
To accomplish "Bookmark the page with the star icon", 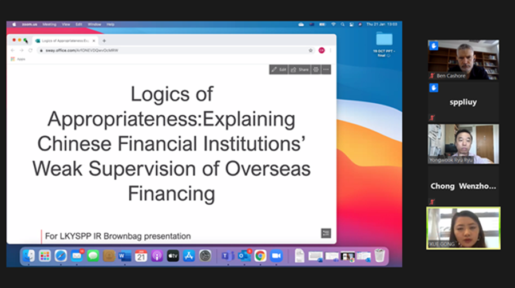I will pyautogui.click(x=311, y=50).
